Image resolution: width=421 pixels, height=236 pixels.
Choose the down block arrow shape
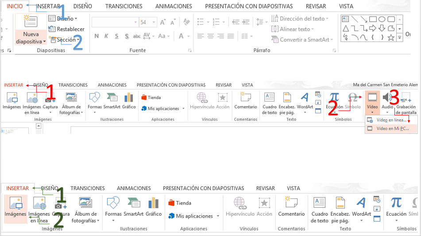click(382, 28)
